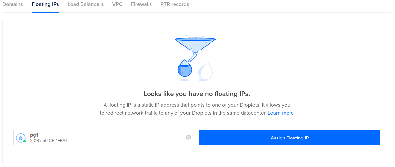Open the Firewalls tab
The image size is (395, 167).
[141, 5]
